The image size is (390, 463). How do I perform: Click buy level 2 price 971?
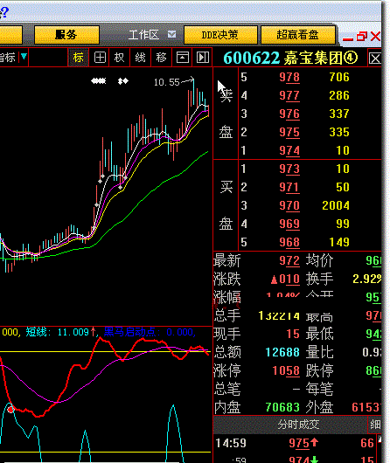pos(289,187)
